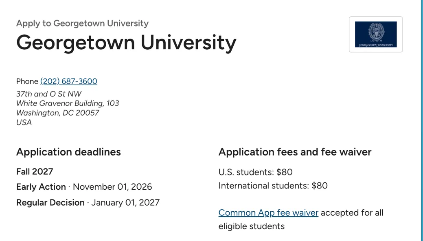
Task: Click the Phone label text
Action: [x=27, y=81]
